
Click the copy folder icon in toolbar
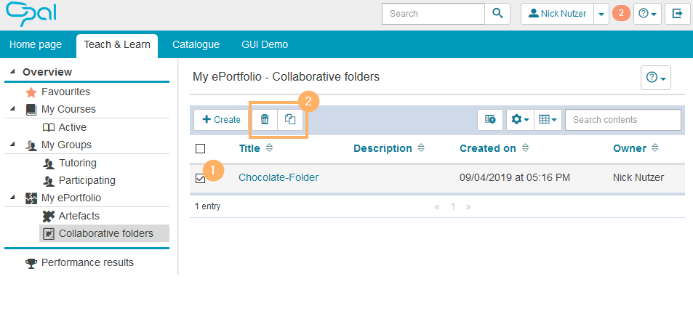(290, 119)
